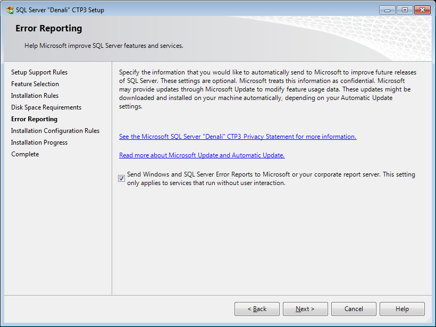
Task: Select the Installation Configuration Rules step
Action: pyautogui.click(x=55, y=131)
